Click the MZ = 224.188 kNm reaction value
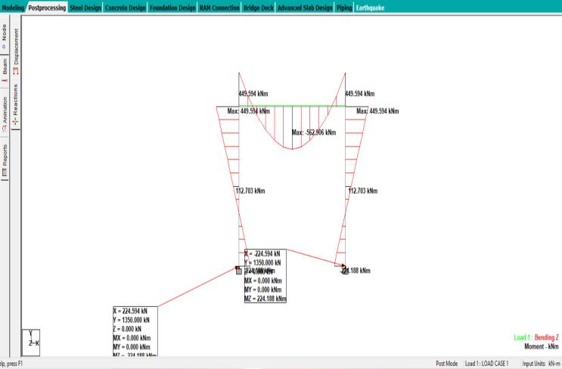Viewport: 562px width, 369px height. [265, 299]
